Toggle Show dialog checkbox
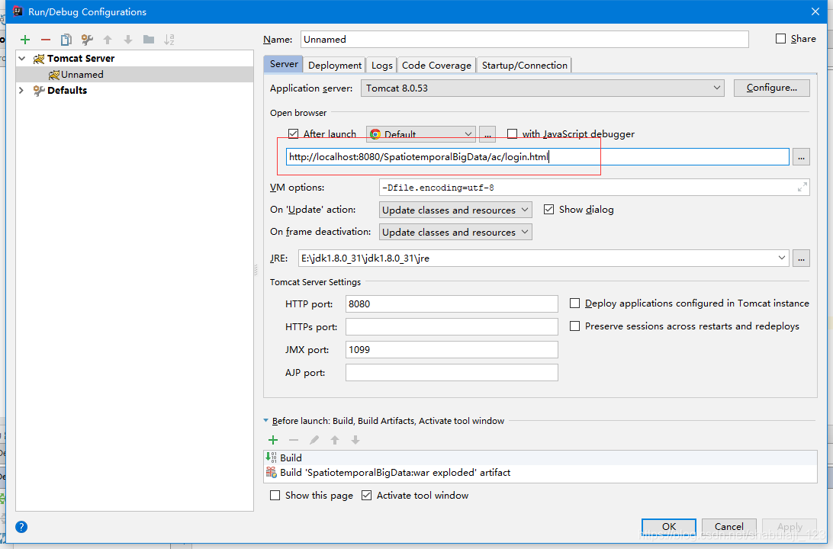Image resolution: width=833 pixels, height=549 pixels. [x=548, y=209]
